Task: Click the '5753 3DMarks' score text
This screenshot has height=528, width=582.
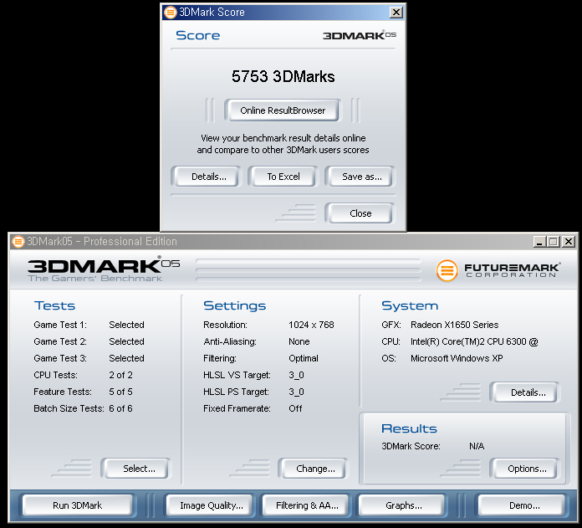Action: (x=283, y=76)
